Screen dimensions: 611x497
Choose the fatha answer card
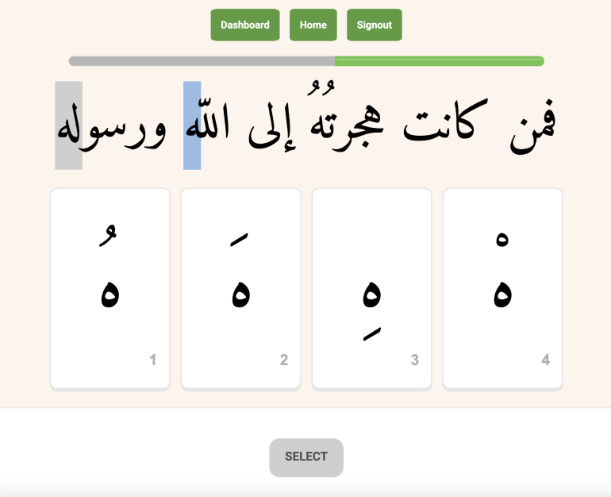240,288
